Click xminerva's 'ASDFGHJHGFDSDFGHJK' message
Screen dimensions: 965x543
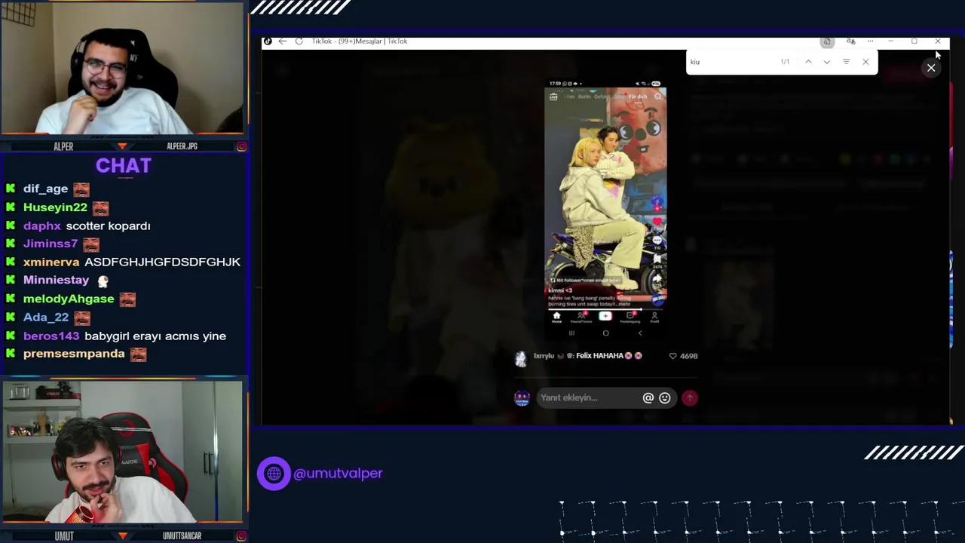click(162, 262)
